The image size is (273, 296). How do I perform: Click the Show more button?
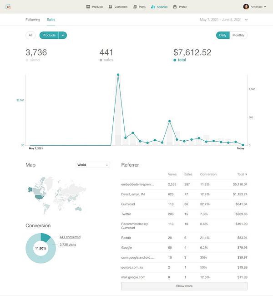click(184, 286)
